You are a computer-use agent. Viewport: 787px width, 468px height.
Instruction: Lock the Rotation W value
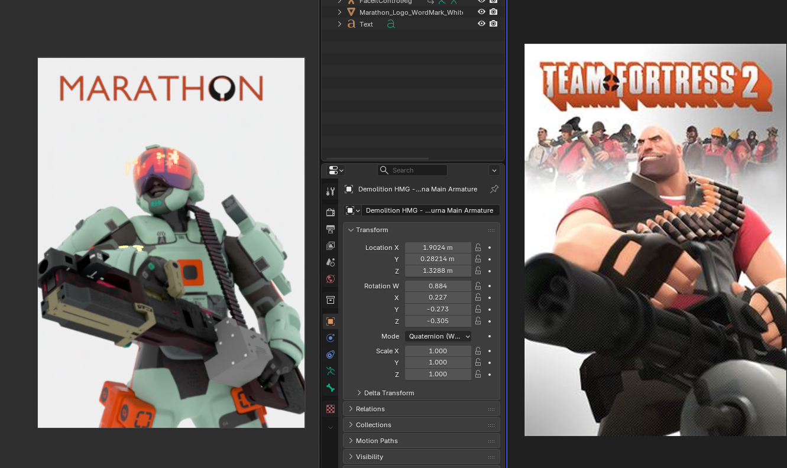(x=478, y=286)
